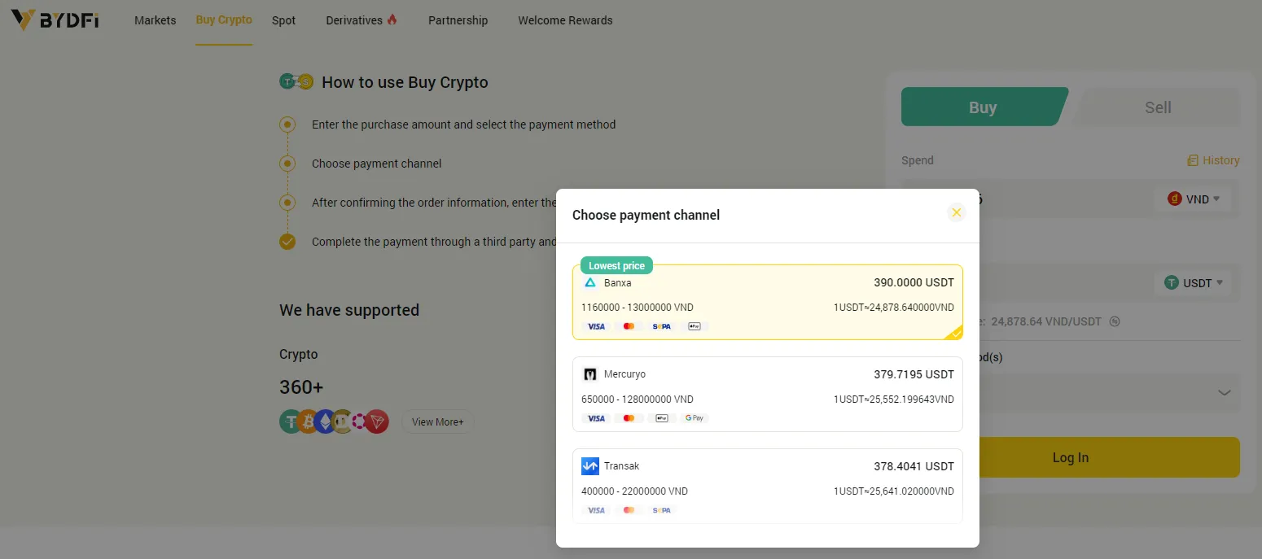Viewport: 1262px width, 559px height.
Task: Click the Derivatives flame icon
Action: point(392,20)
